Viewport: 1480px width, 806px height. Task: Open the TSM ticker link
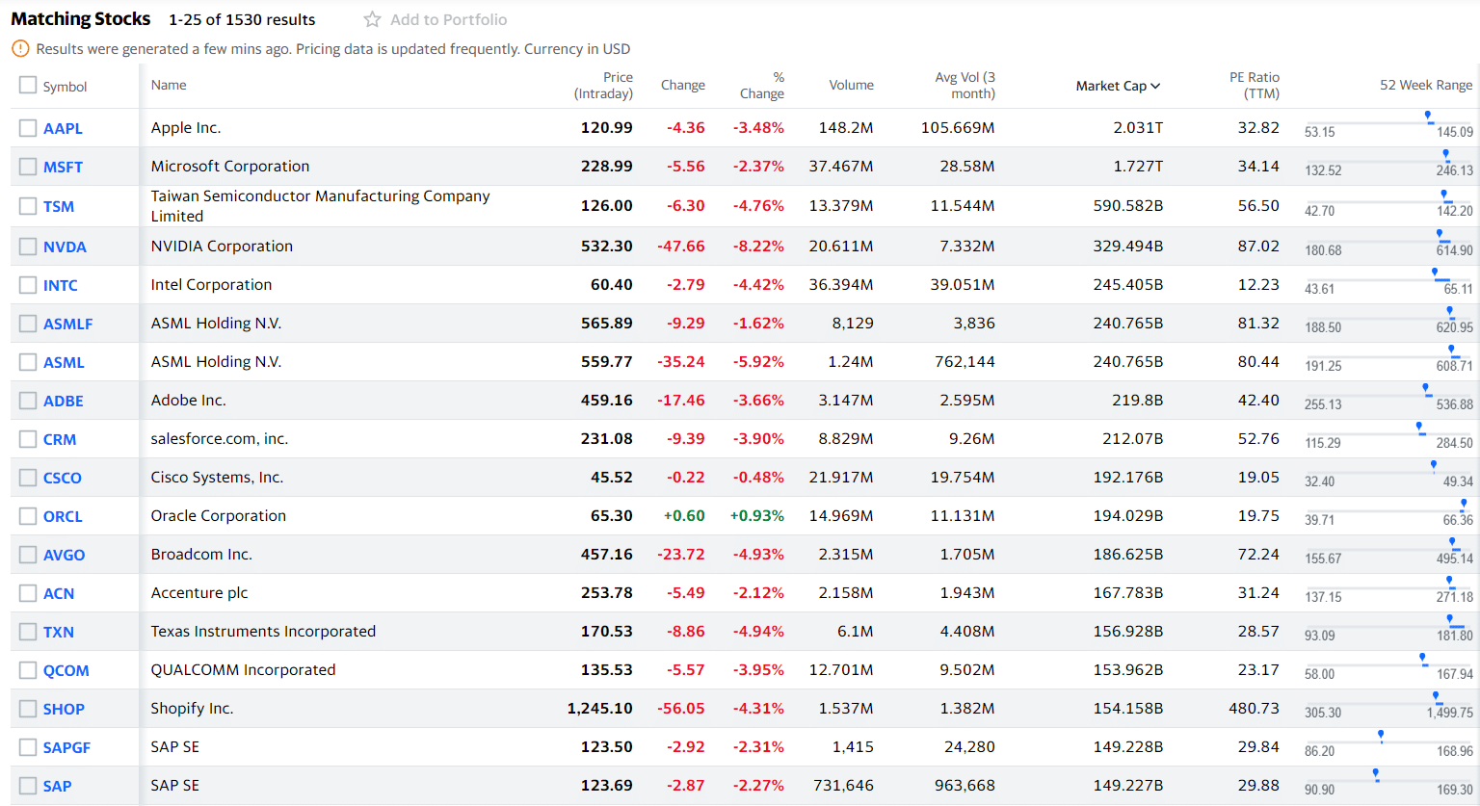pos(59,206)
